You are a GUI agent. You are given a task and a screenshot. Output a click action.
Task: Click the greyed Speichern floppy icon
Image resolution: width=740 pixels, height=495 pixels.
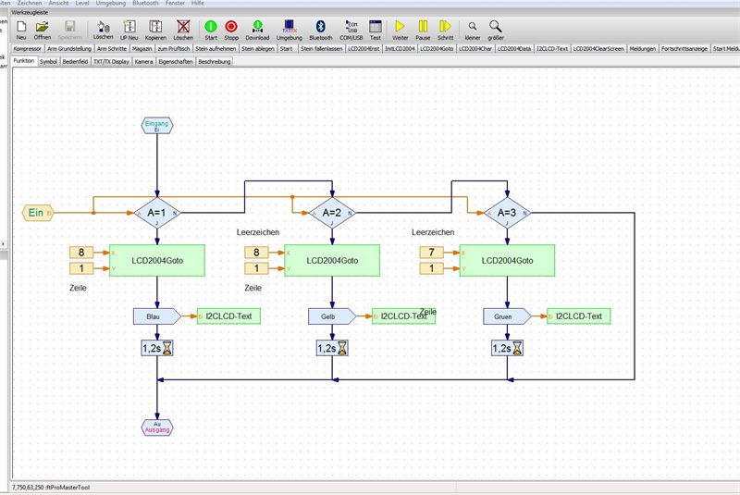point(70,30)
